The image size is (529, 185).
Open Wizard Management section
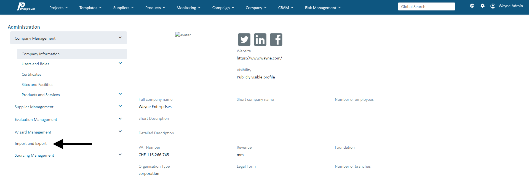pyautogui.click(x=33, y=132)
